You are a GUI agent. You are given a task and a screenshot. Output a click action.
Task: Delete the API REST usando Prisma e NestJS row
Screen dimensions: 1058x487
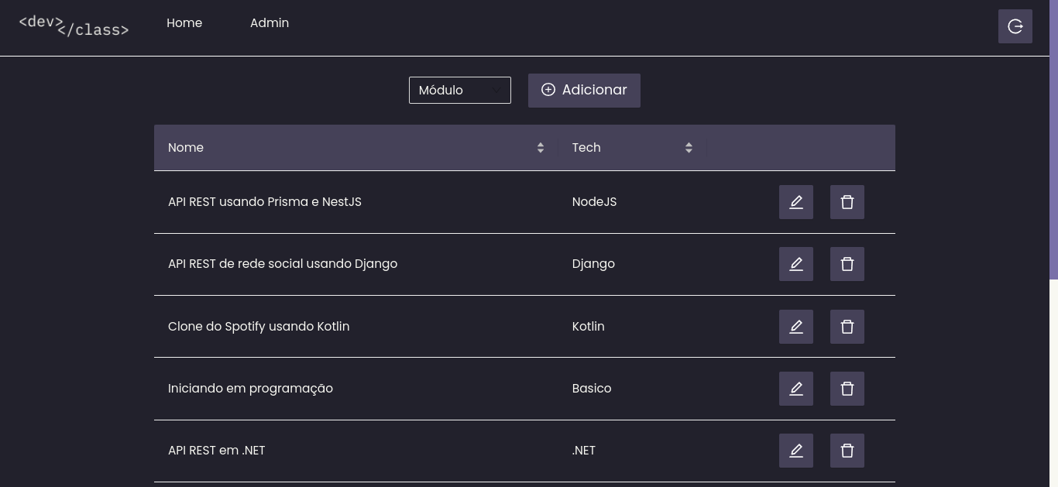(847, 202)
